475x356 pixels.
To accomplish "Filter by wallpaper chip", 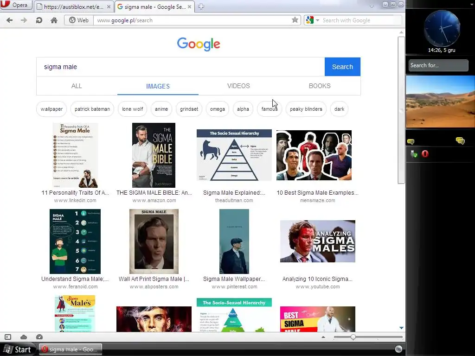I will (51, 109).
